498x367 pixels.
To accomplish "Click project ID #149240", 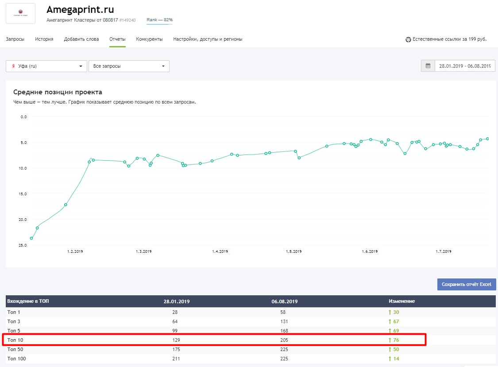I will click(127, 20).
